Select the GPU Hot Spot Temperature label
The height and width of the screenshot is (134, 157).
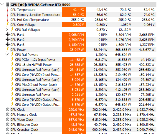point(29,20)
